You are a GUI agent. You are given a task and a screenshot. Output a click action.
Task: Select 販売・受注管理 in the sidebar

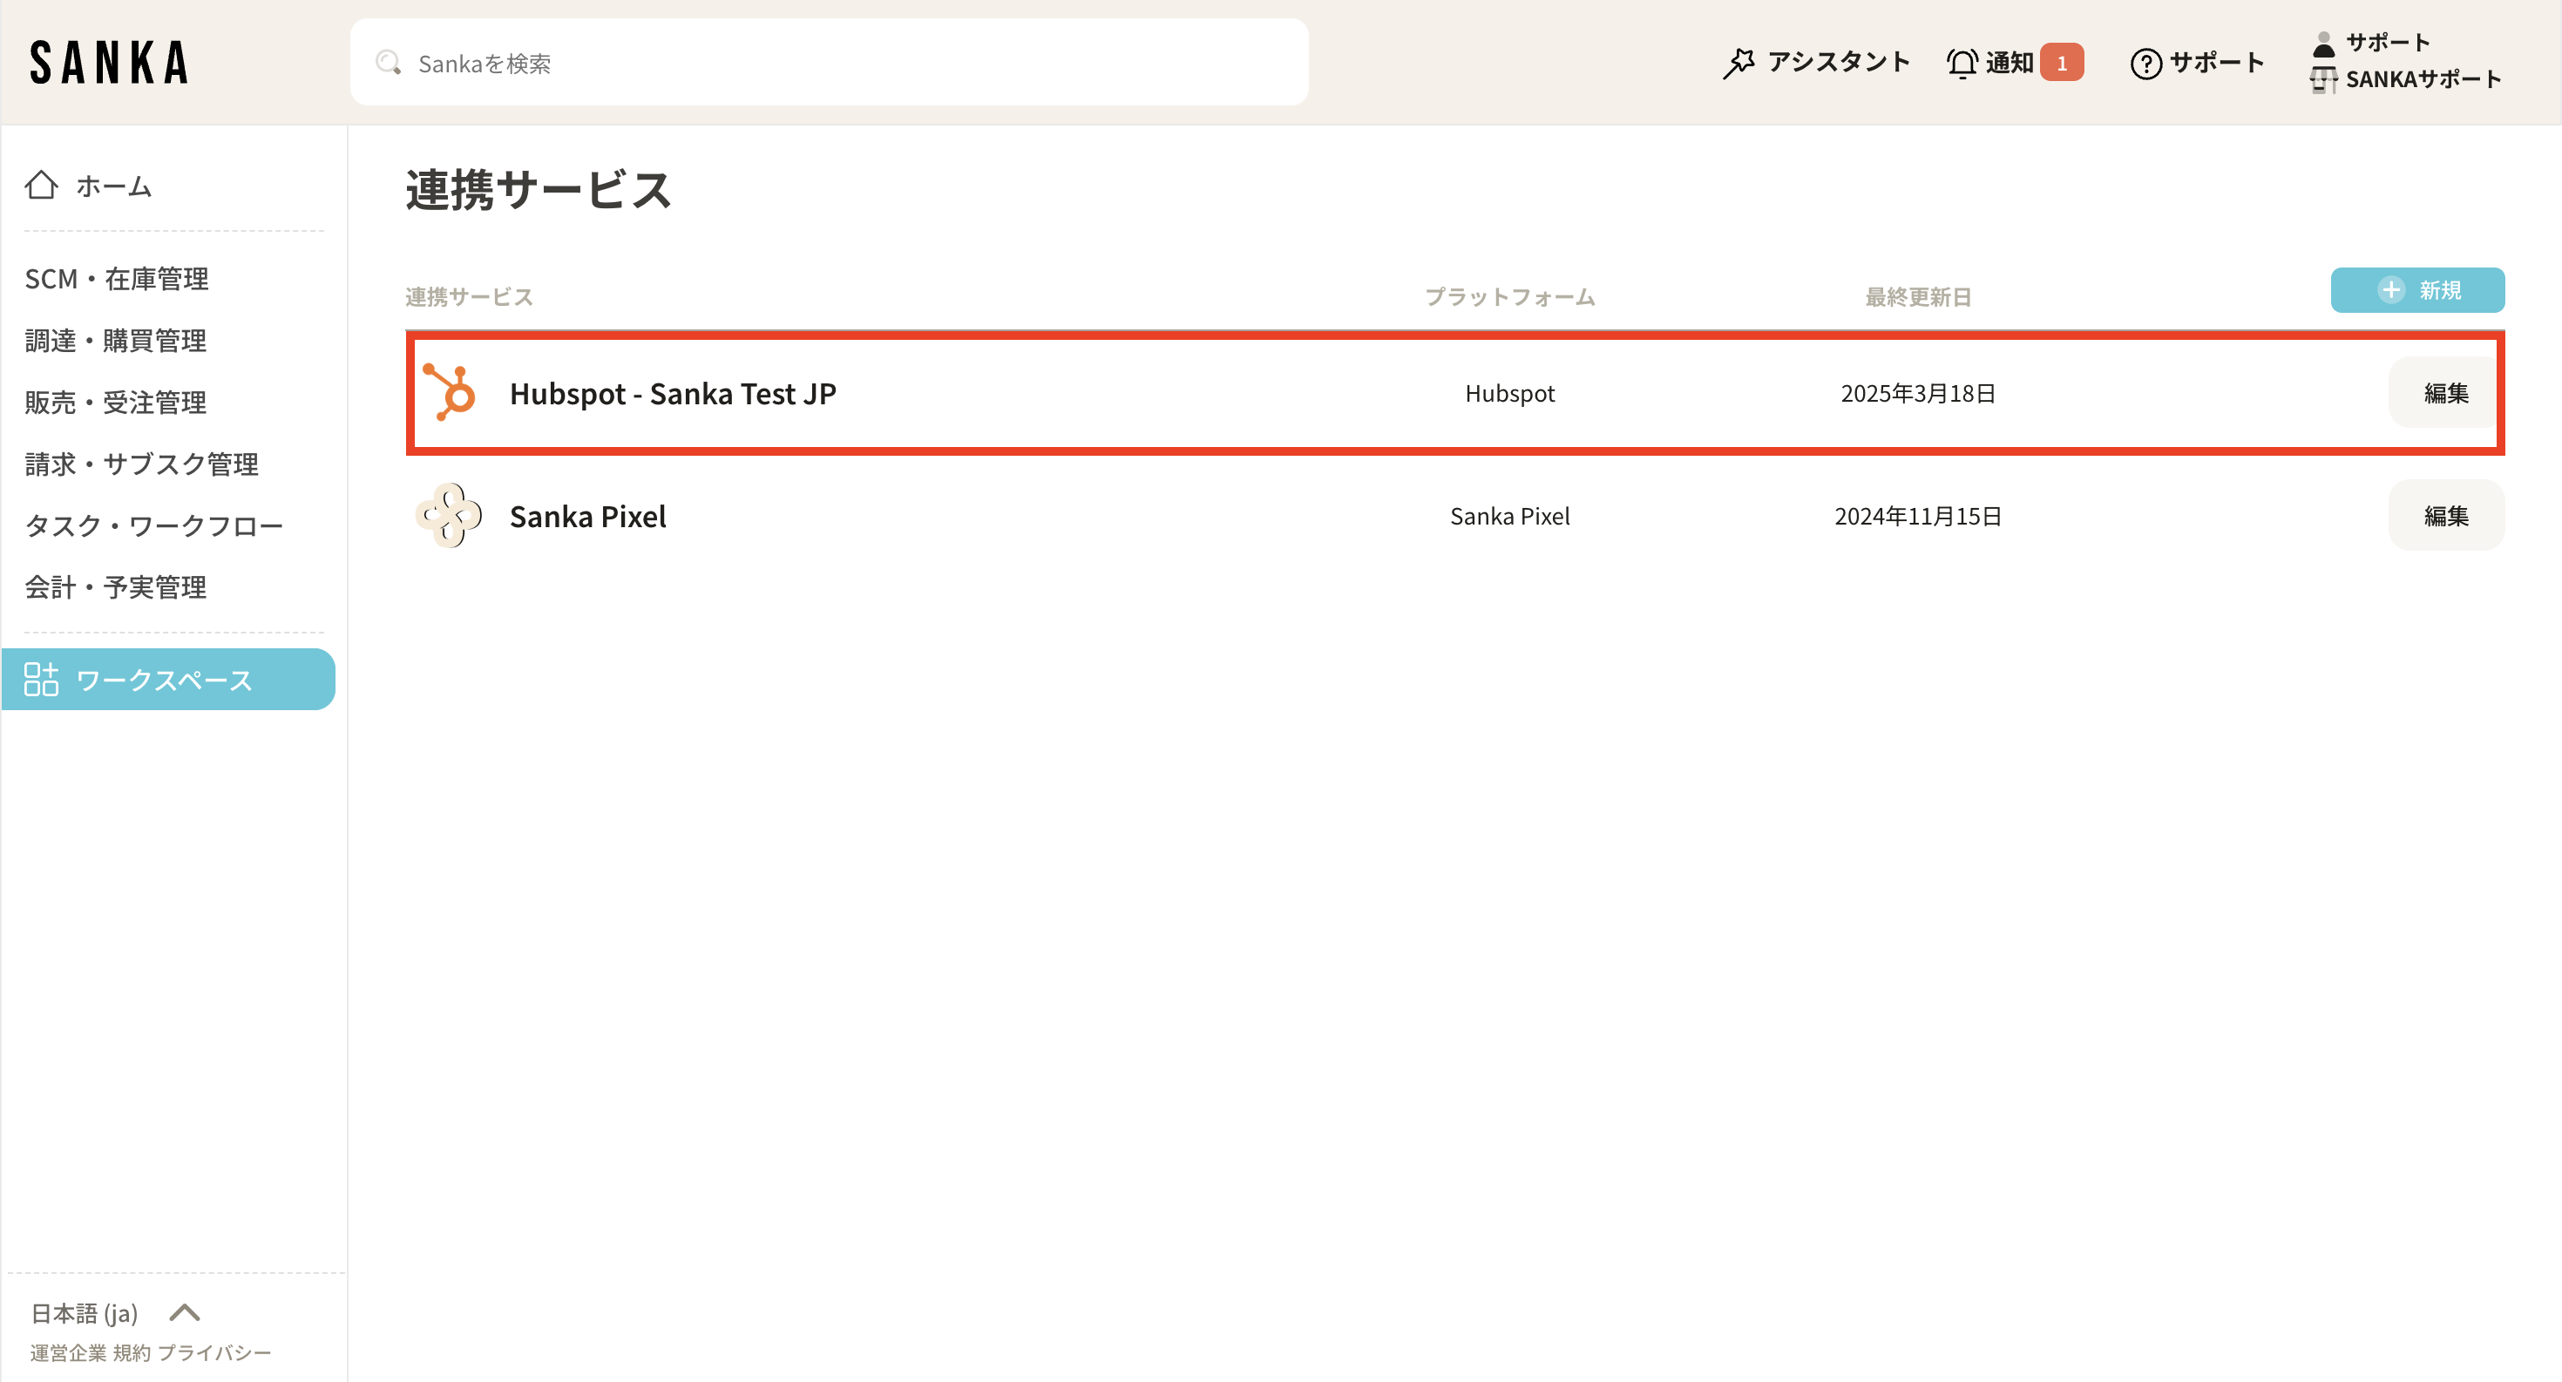tap(117, 403)
